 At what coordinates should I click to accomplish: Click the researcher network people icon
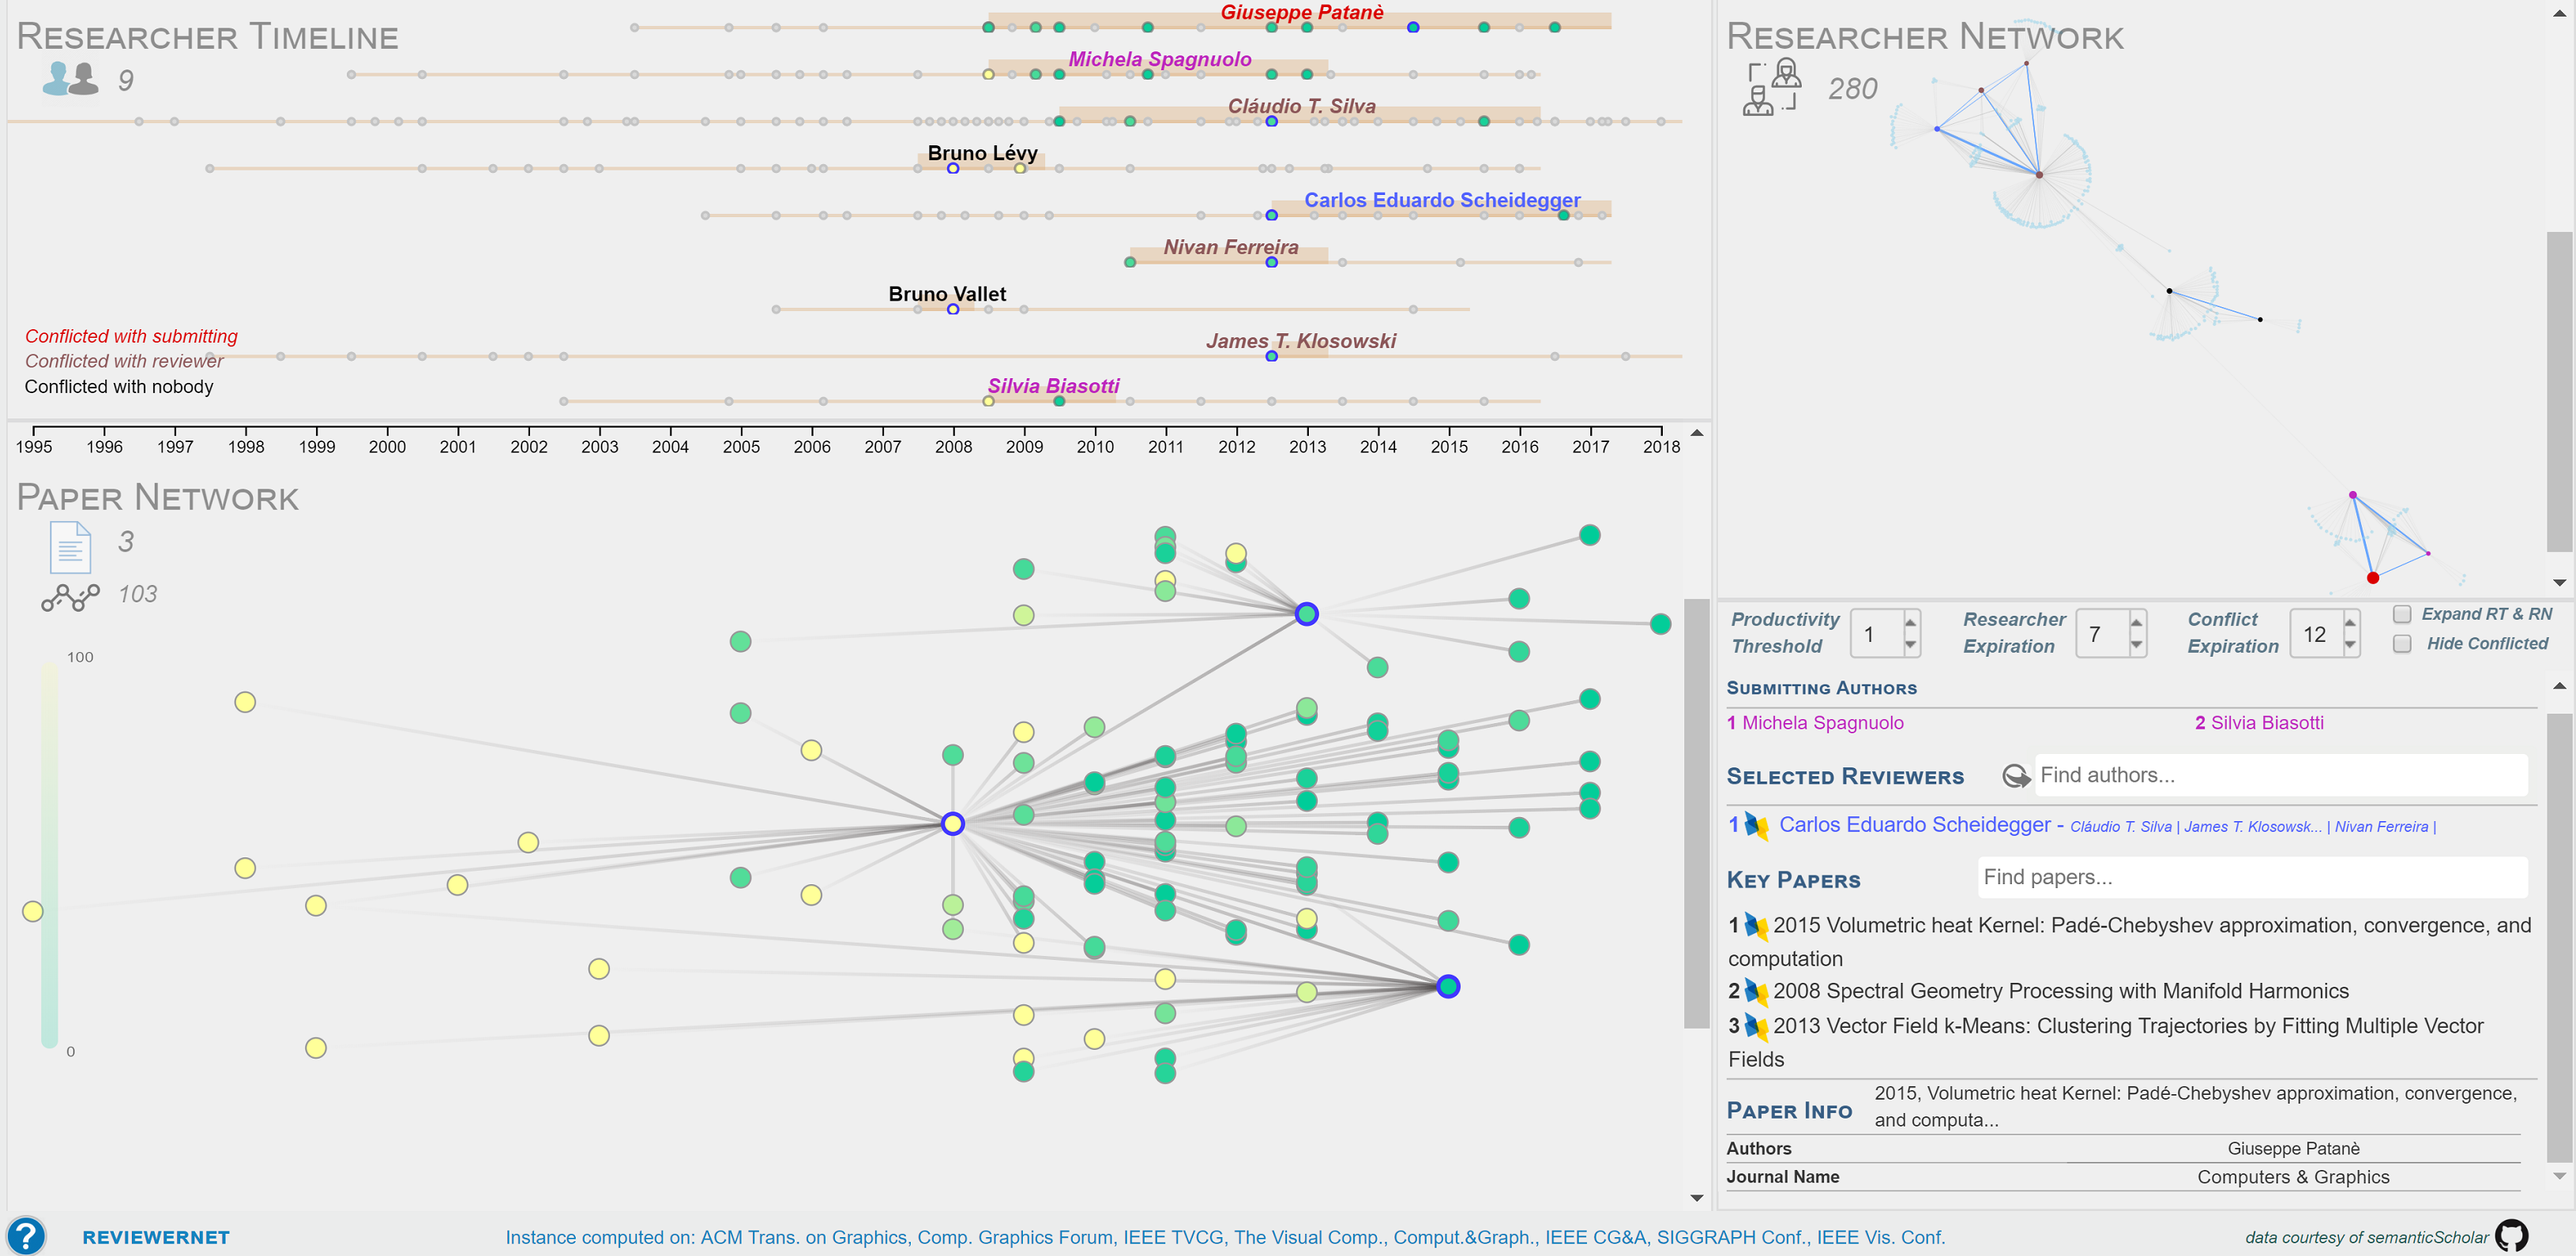[1771, 88]
